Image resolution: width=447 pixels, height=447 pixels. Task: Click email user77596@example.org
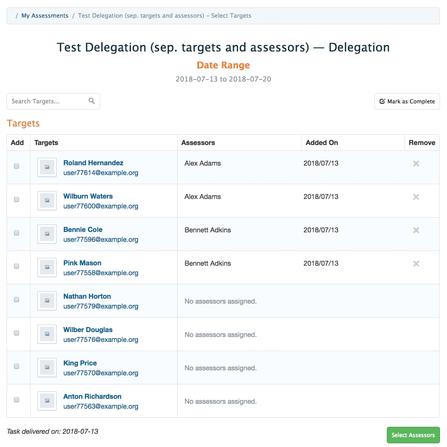[101, 239]
